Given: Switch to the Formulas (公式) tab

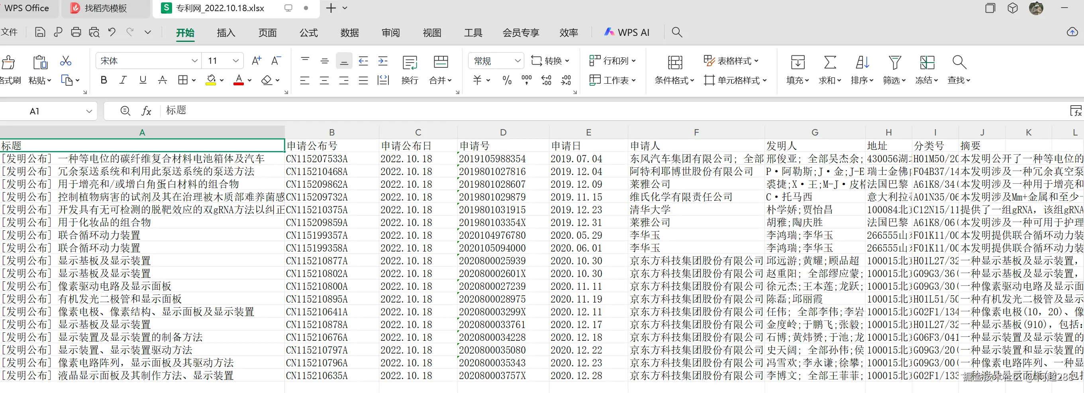Looking at the screenshot, I should pos(308,32).
